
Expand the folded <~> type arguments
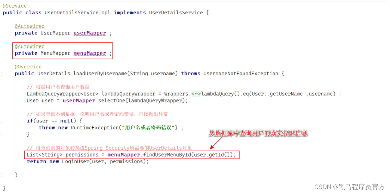[196, 94]
